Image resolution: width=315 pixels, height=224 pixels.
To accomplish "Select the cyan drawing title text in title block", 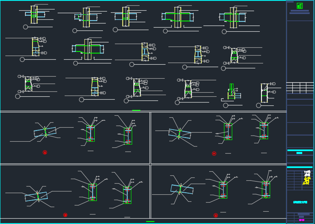I will tap(300, 202).
